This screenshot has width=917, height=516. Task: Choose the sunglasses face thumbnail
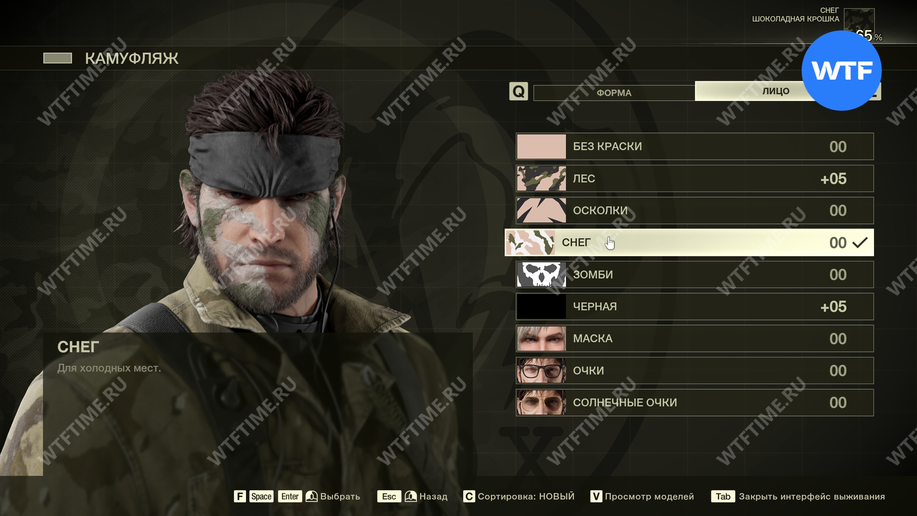pyautogui.click(x=541, y=402)
